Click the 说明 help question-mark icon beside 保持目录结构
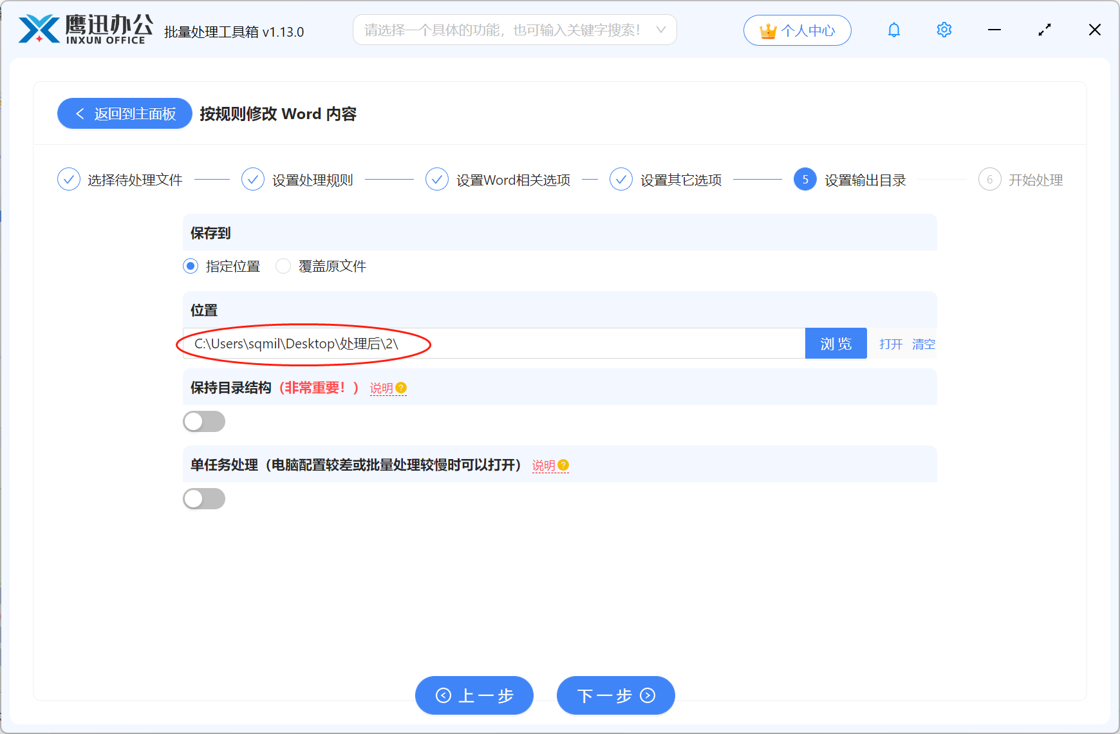Image resolution: width=1120 pixels, height=734 pixels. coord(401,388)
